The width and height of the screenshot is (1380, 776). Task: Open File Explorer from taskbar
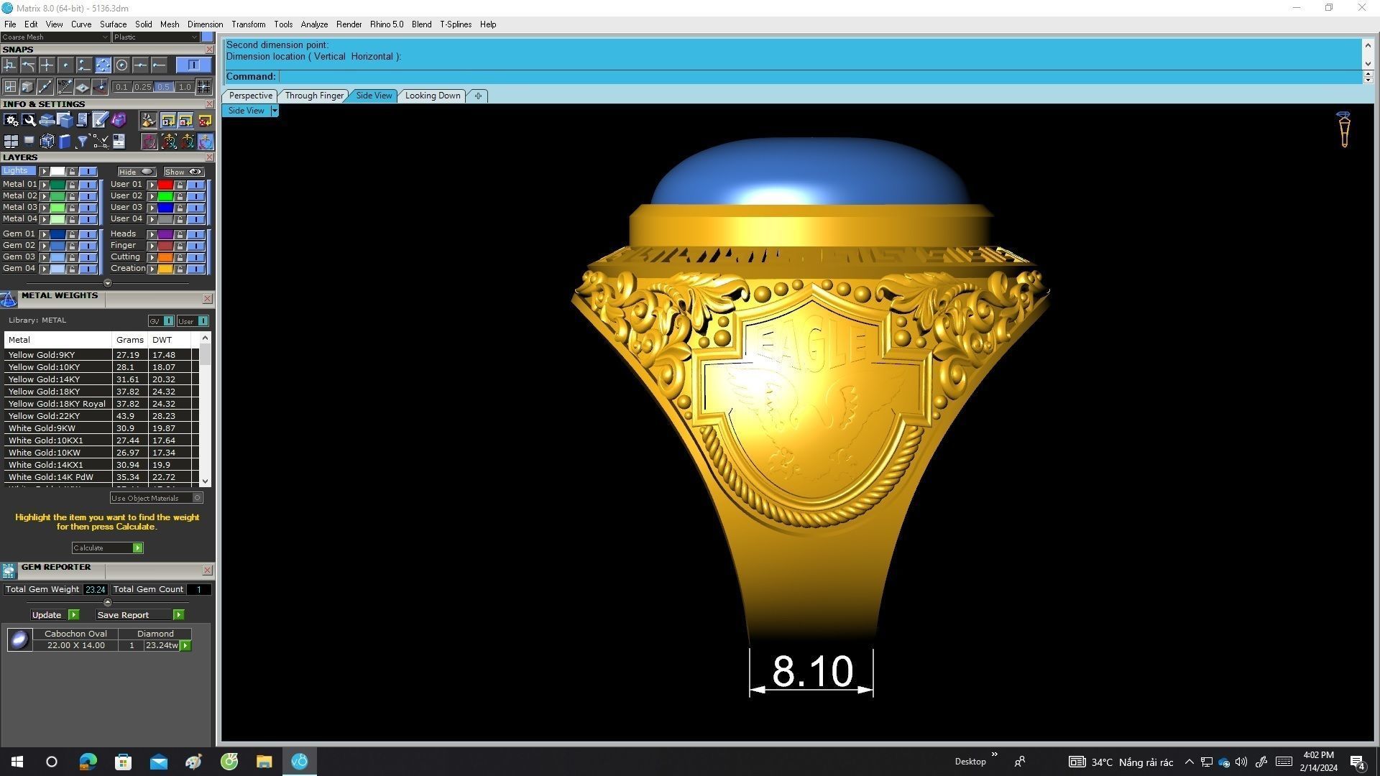pyautogui.click(x=264, y=762)
